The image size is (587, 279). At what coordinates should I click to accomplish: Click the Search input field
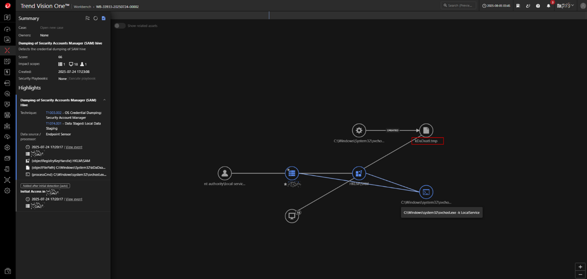(459, 6)
